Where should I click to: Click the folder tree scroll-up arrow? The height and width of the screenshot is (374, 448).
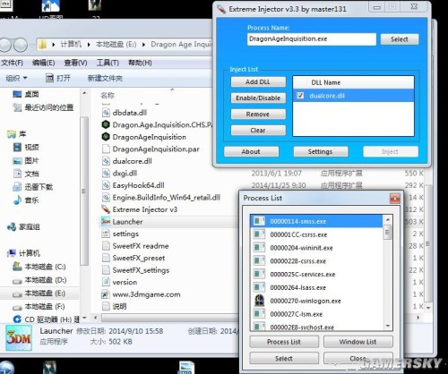click(84, 93)
